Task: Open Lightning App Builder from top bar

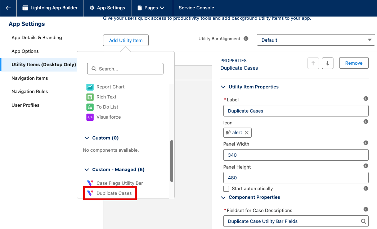Action: pos(50,8)
